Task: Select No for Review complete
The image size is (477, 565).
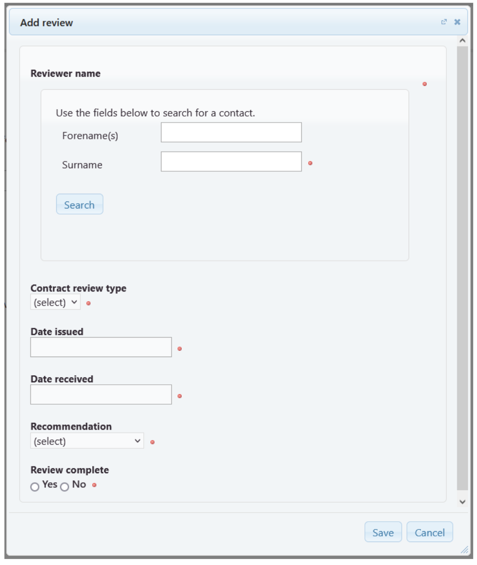Action: click(x=64, y=487)
